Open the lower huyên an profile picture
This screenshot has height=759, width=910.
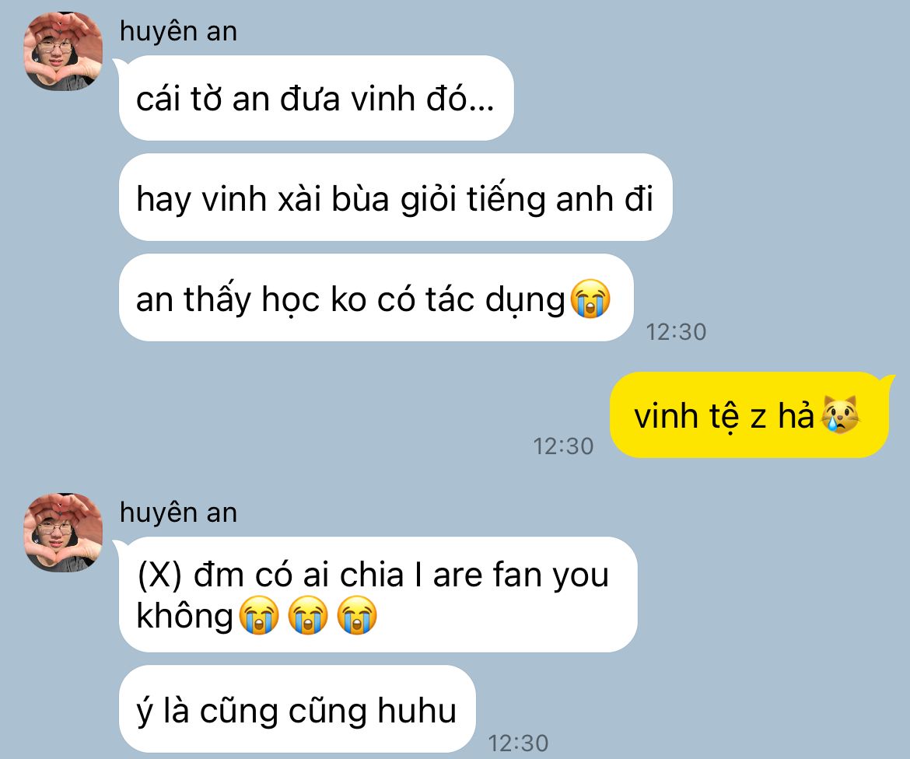pos(63,533)
